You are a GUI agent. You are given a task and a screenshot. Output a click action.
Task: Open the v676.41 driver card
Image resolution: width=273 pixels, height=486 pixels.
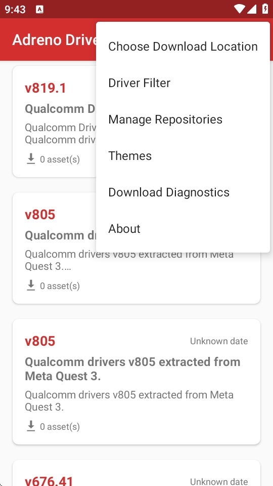[x=136, y=473]
